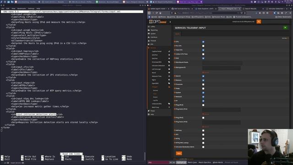Viewport: 293px width, 165px height.
Task: Click Whole Words in Firefox find bar
Action: [218, 162]
